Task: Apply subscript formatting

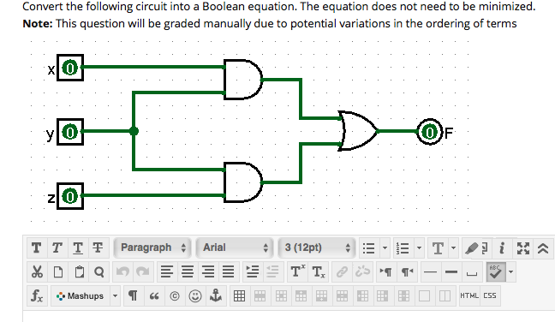Action: point(319,272)
